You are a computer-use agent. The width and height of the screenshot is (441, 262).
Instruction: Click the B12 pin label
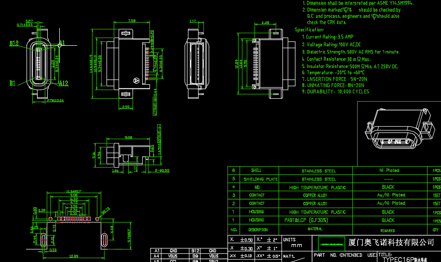(x=13, y=43)
